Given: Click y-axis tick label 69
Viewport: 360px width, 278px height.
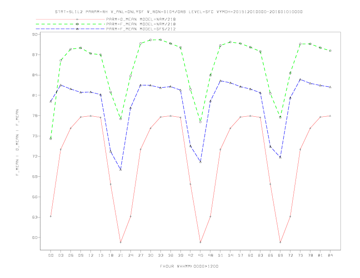Looking at the screenshot, I should click(x=35, y=177).
